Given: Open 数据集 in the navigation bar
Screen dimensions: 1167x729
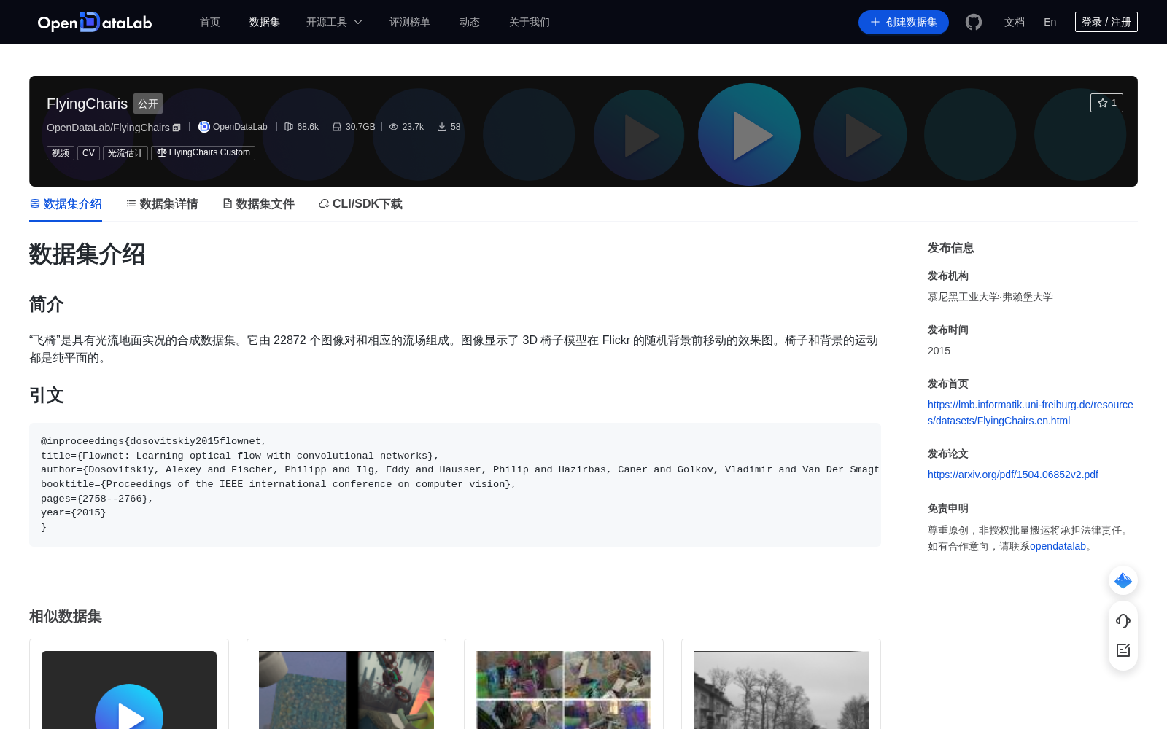Looking at the screenshot, I should click(x=265, y=22).
